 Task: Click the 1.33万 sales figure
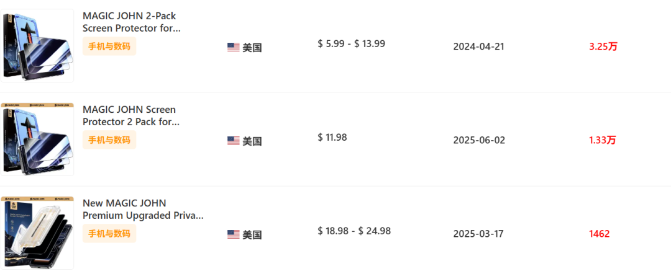(x=603, y=140)
